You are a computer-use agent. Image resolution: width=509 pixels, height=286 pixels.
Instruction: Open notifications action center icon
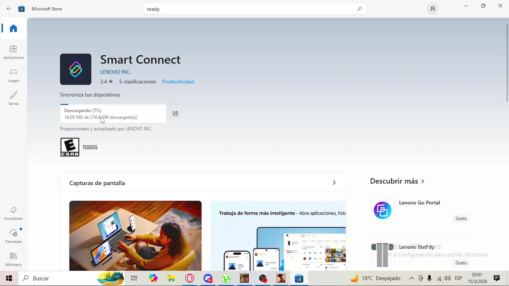point(496,278)
